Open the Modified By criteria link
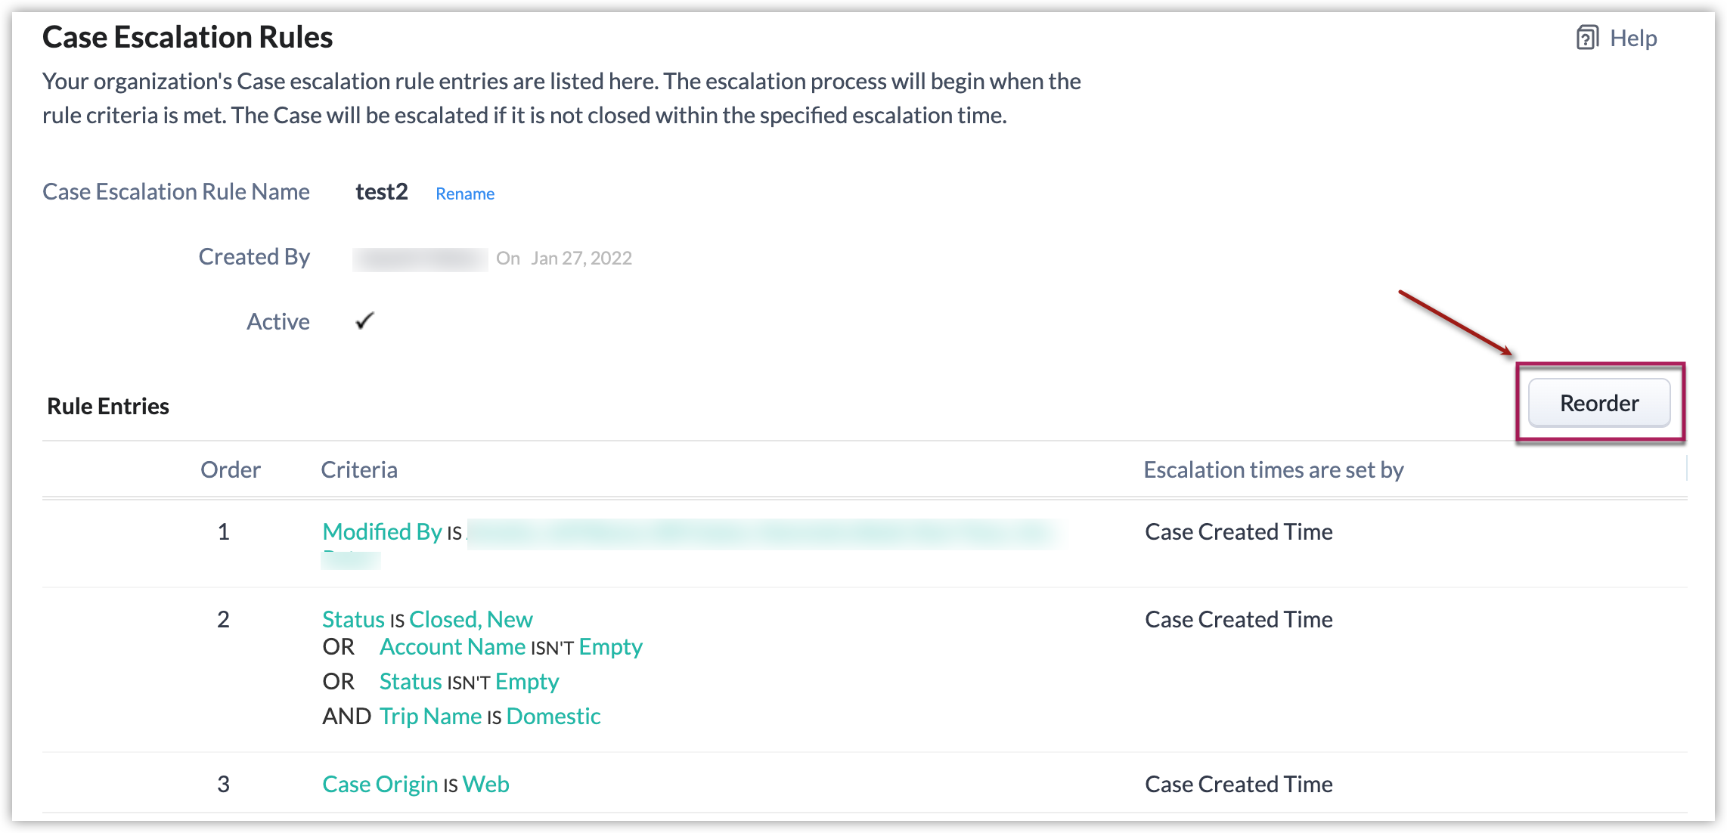Image resolution: width=1727 pixels, height=833 pixels. pyautogui.click(x=382, y=532)
